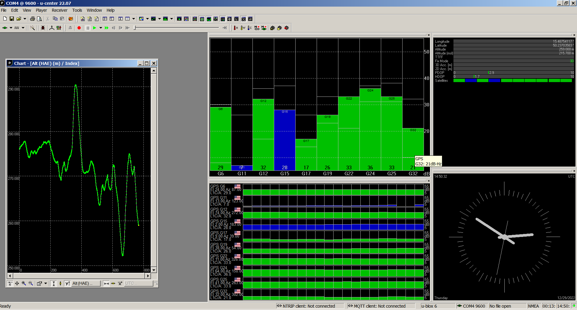Image resolution: width=577 pixels, height=310 pixels.
Task: Click the Print icon in toolbar
Action: 32,19
